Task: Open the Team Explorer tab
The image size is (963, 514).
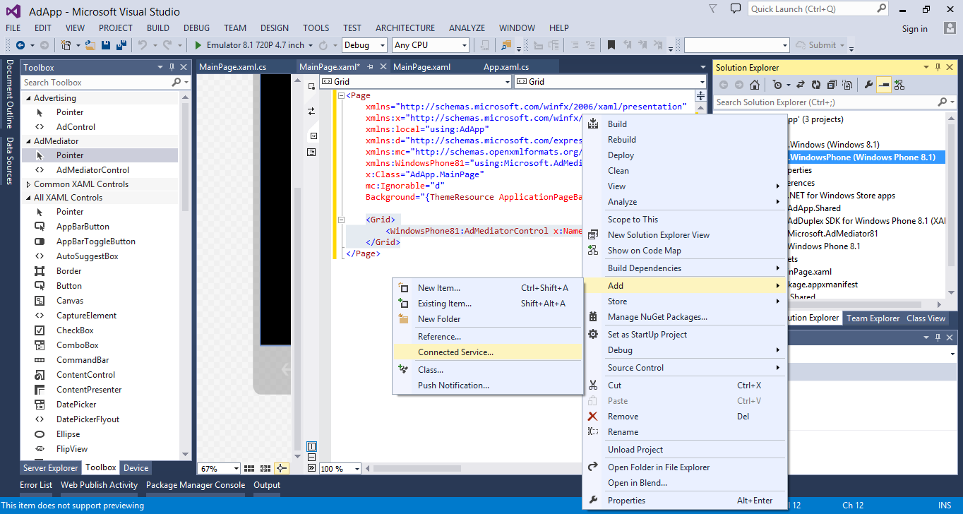Action: pyautogui.click(x=873, y=318)
